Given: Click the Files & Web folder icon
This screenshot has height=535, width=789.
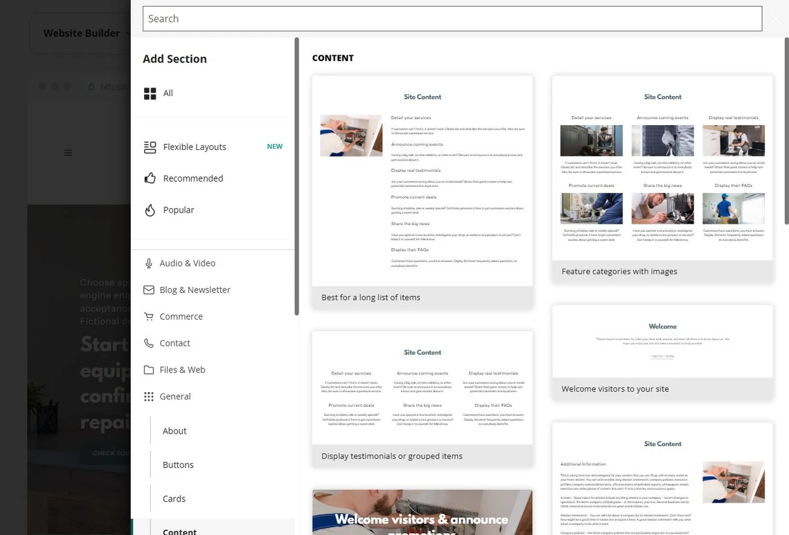Looking at the screenshot, I should 149,370.
